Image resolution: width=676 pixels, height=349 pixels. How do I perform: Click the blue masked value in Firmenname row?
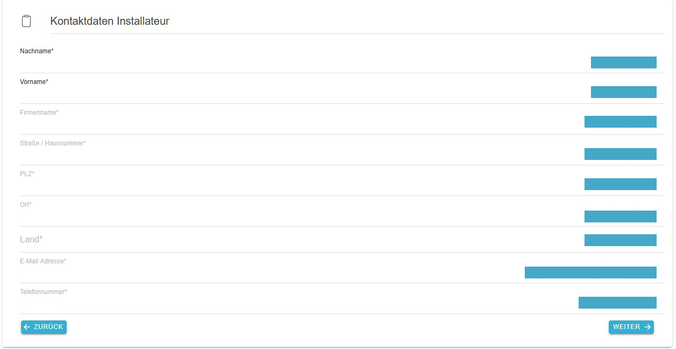[x=620, y=122]
